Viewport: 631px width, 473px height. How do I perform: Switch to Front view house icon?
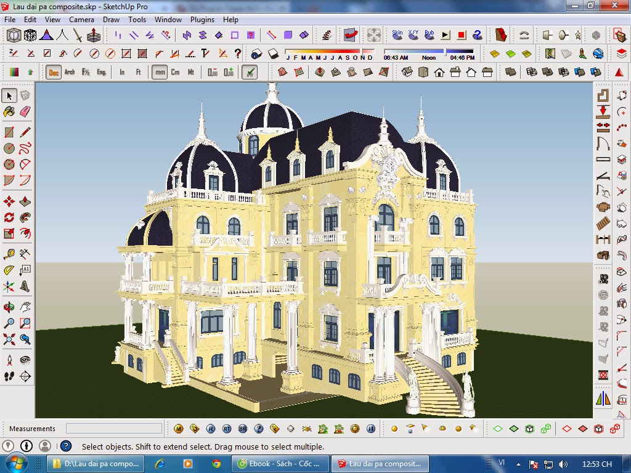pos(439,73)
